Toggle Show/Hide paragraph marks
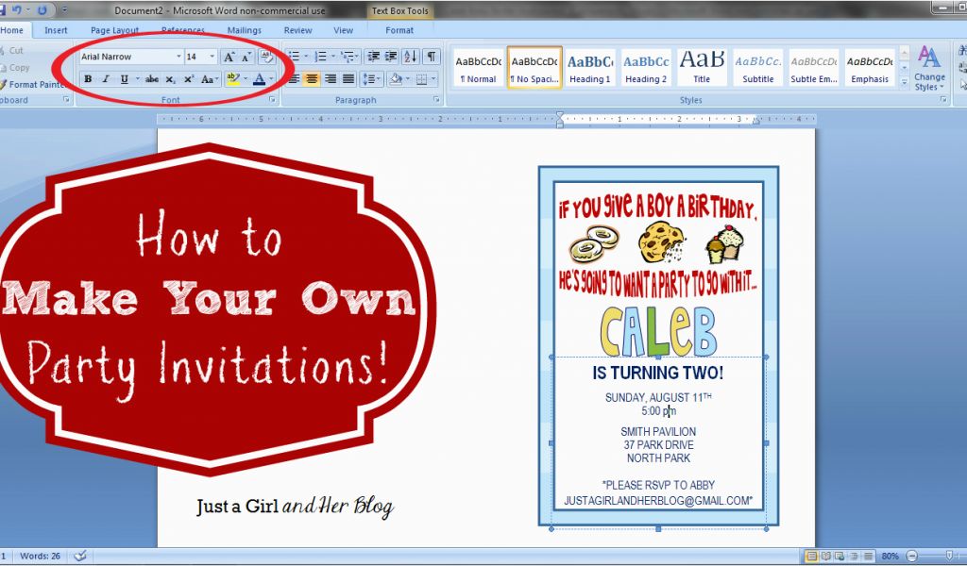This screenshot has height=566, width=967. click(431, 57)
